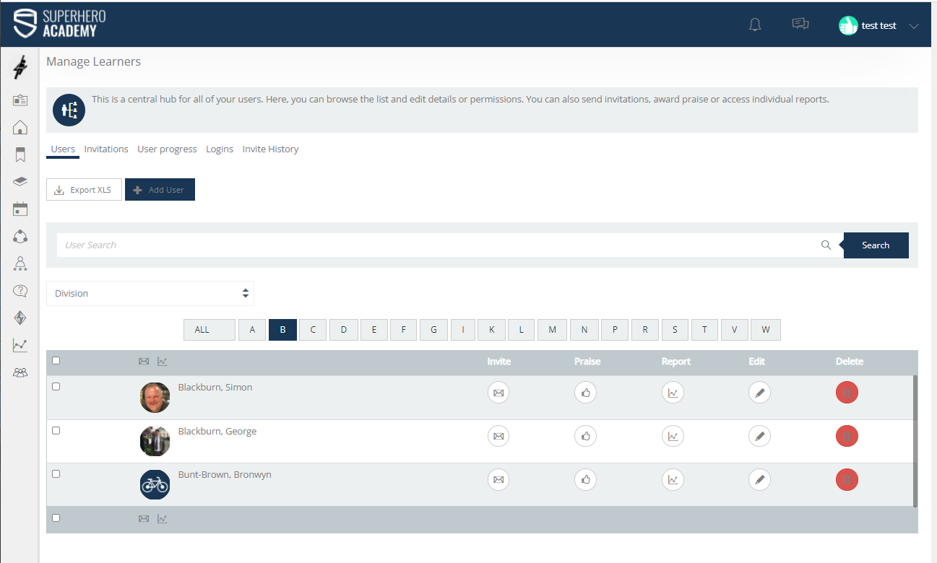Viewport: 937px width, 563px height.
Task: Delete George Blackburn using trash icon
Action: (x=847, y=436)
